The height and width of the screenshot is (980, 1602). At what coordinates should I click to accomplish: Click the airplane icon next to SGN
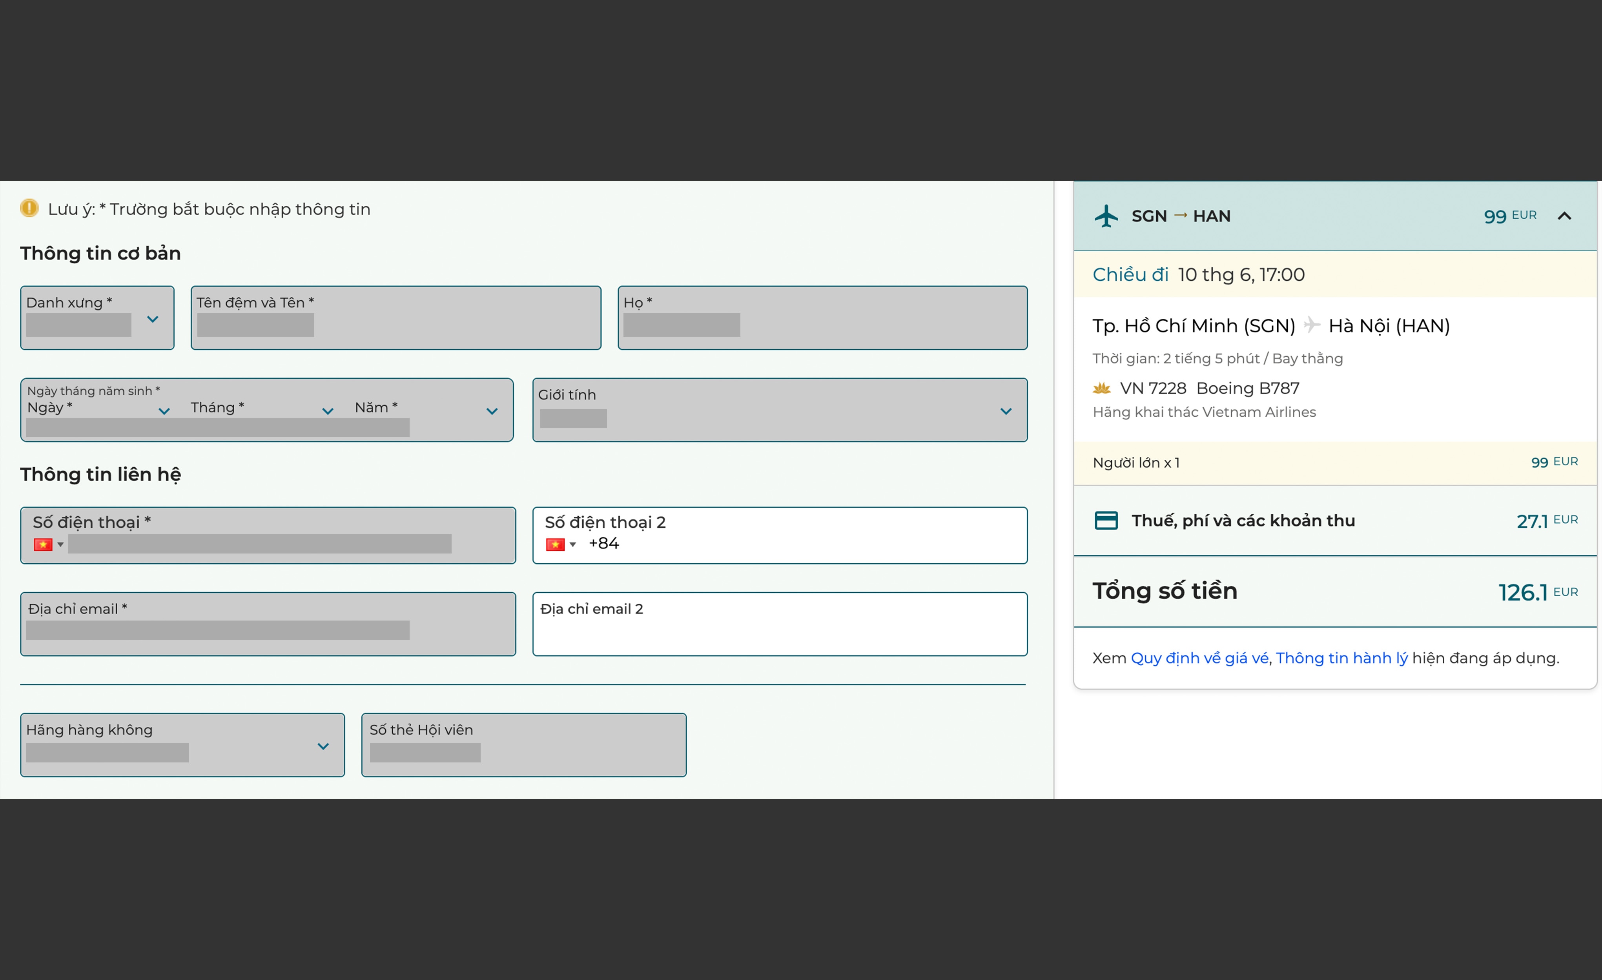(x=1106, y=216)
